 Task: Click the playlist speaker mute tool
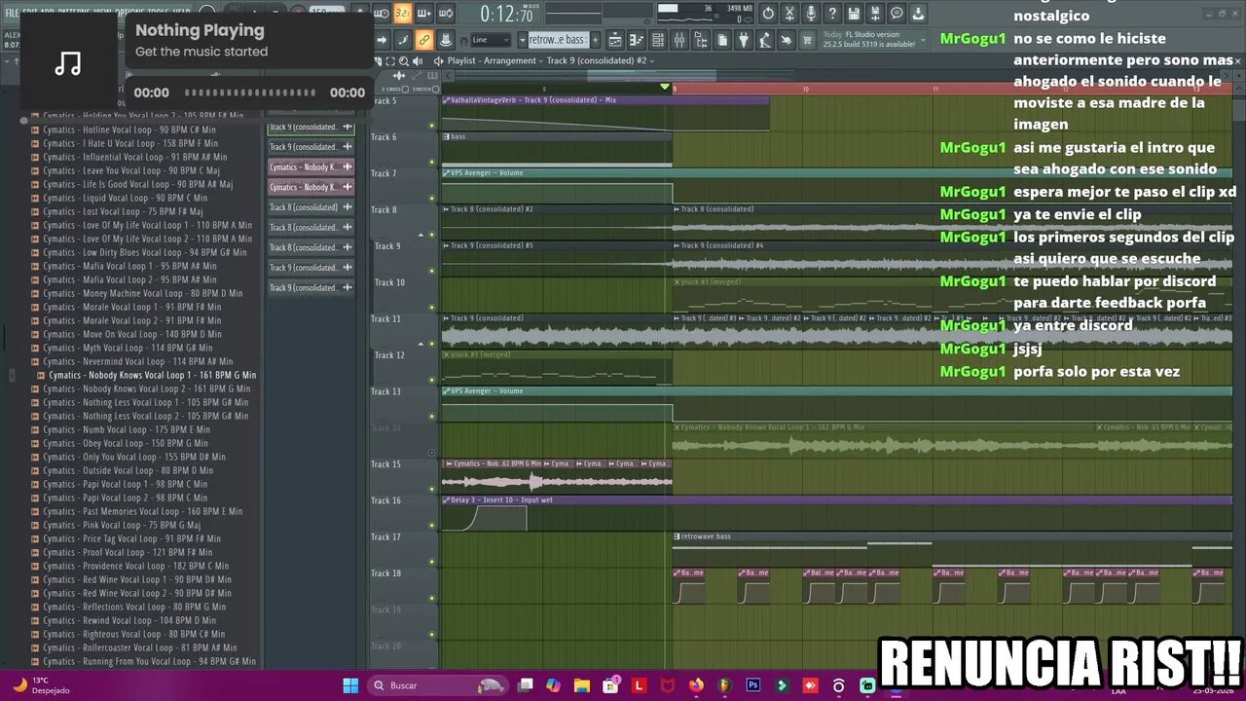[418, 61]
